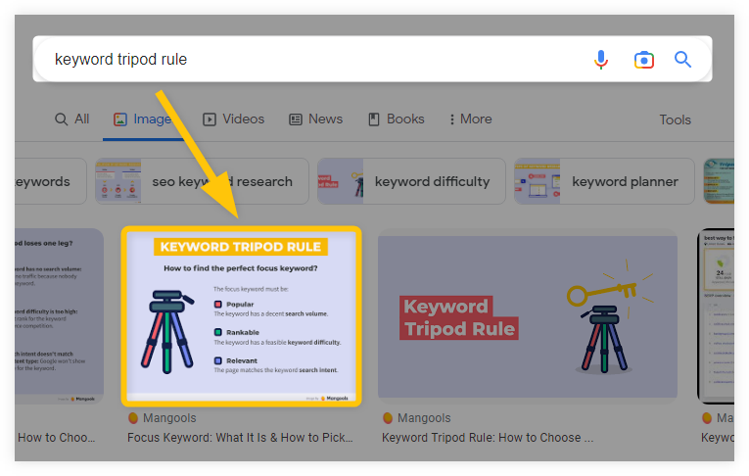Click the voice search microphone icon

tap(601, 60)
